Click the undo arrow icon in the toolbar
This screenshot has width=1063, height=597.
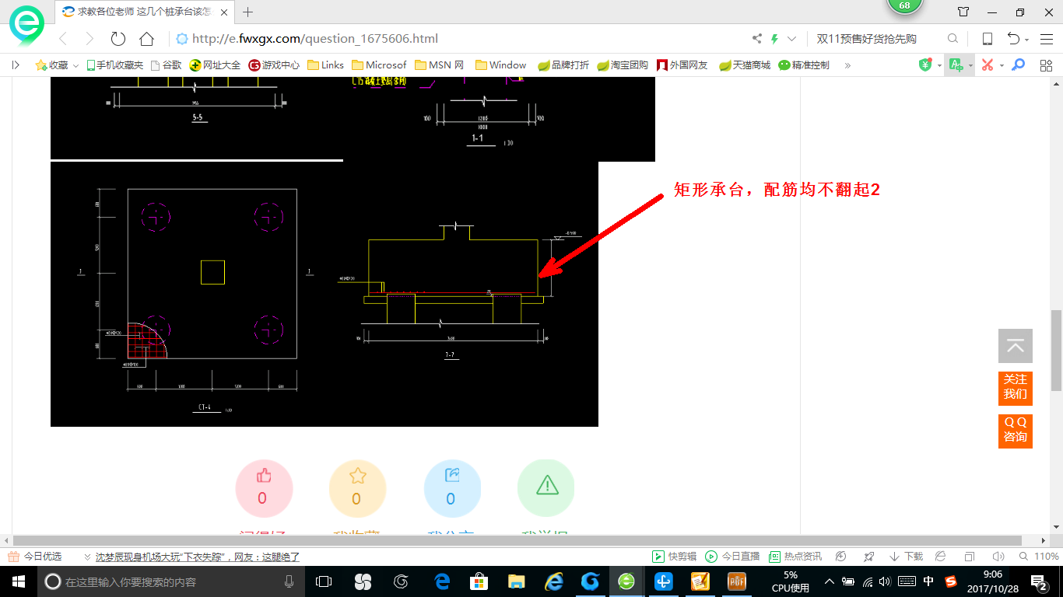(1013, 39)
